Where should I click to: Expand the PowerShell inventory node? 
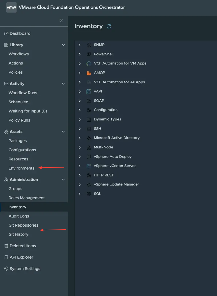click(80, 54)
